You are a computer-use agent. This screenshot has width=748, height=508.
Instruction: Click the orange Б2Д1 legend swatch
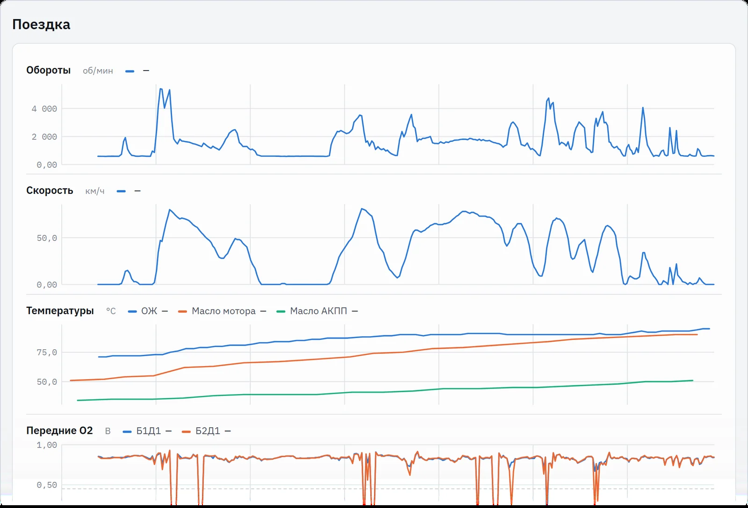point(187,431)
